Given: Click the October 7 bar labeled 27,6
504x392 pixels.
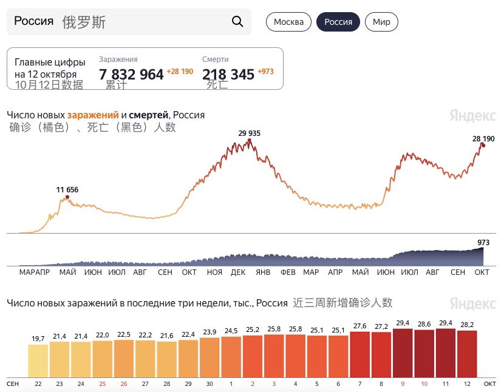Looking at the screenshot, I should tap(360, 354).
